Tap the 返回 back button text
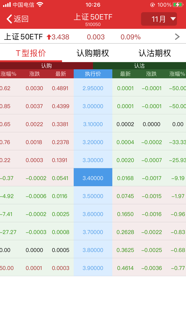Screen dimensions: 186x331 click(21, 19)
